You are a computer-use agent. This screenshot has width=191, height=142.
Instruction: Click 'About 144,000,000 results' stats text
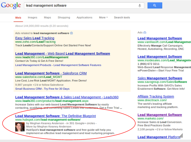click(42, 26)
